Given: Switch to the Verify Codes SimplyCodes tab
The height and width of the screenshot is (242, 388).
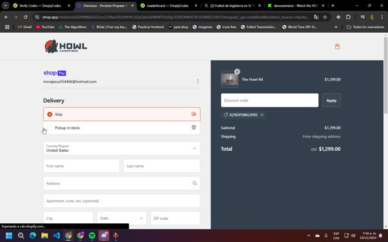Looking at the screenshot, I should pyautogui.click(x=41, y=5).
